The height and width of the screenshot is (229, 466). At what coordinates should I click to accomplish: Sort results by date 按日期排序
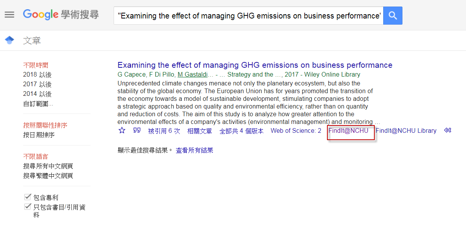pos(39,135)
